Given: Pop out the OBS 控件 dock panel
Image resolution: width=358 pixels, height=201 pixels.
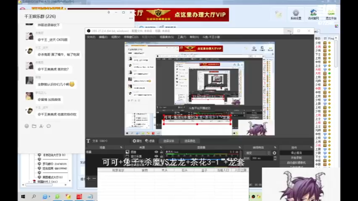Looking at the screenshot, I should pos(311,148).
